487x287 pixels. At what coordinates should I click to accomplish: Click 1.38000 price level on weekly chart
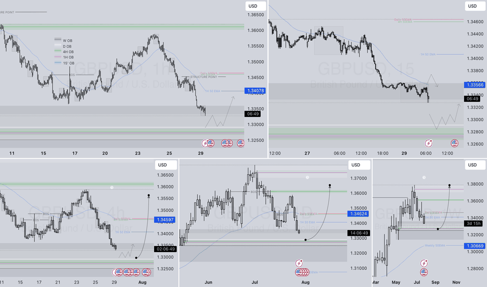pyautogui.click(x=475, y=184)
